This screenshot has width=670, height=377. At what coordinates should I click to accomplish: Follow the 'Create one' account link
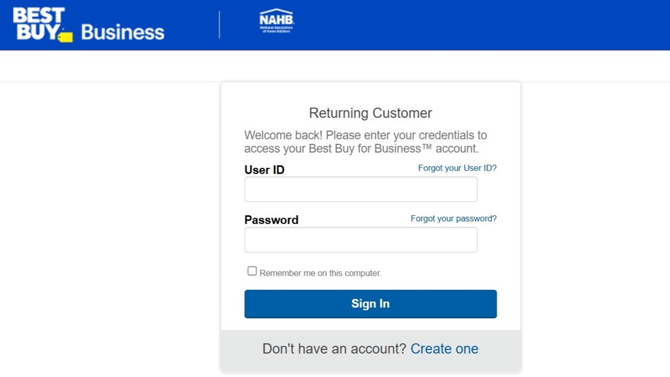(x=445, y=349)
